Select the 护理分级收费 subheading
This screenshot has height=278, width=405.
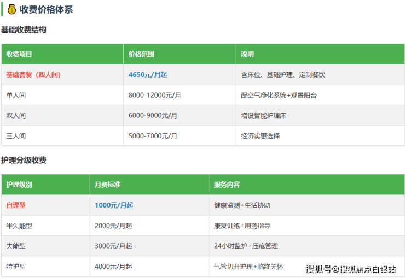tap(24, 160)
